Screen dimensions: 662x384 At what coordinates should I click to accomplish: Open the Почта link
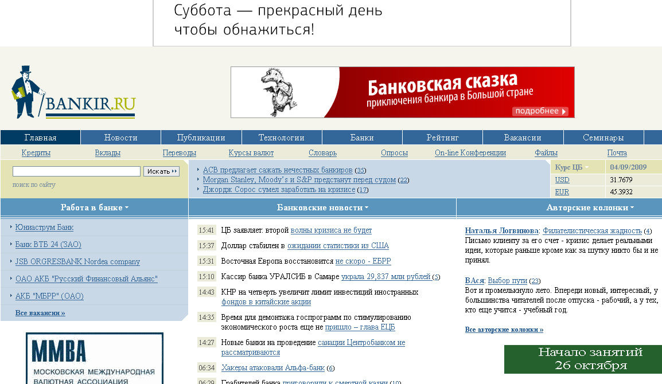click(x=617, y=153)
